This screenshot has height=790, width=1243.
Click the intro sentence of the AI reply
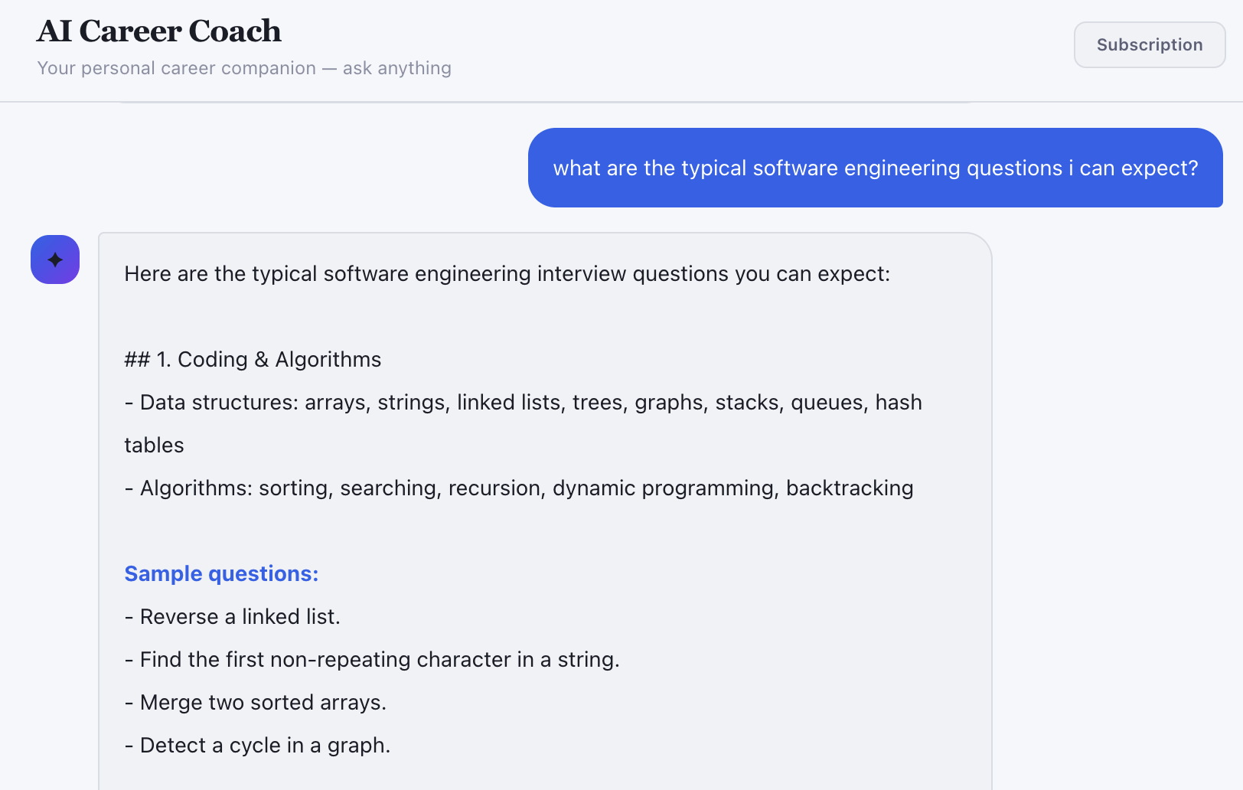point(507,273)
